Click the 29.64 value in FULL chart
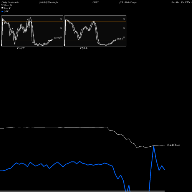Image resolution: width=192 pixels, height=192 pixels. tap(119, 39)
